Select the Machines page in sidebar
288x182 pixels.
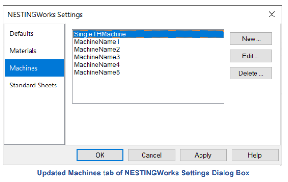34,68
